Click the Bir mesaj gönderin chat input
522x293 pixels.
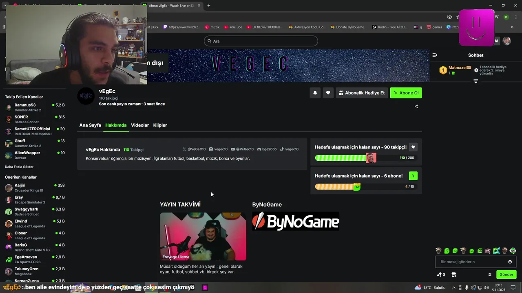pos(476,262)
